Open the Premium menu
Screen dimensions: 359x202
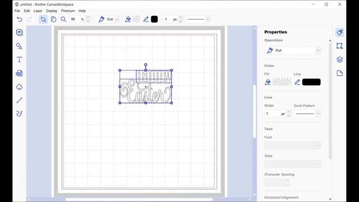click(x=68, y=11)
